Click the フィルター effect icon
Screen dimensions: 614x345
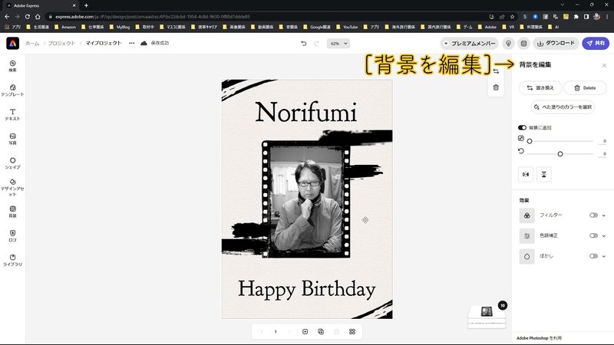(x=527, y=215)
